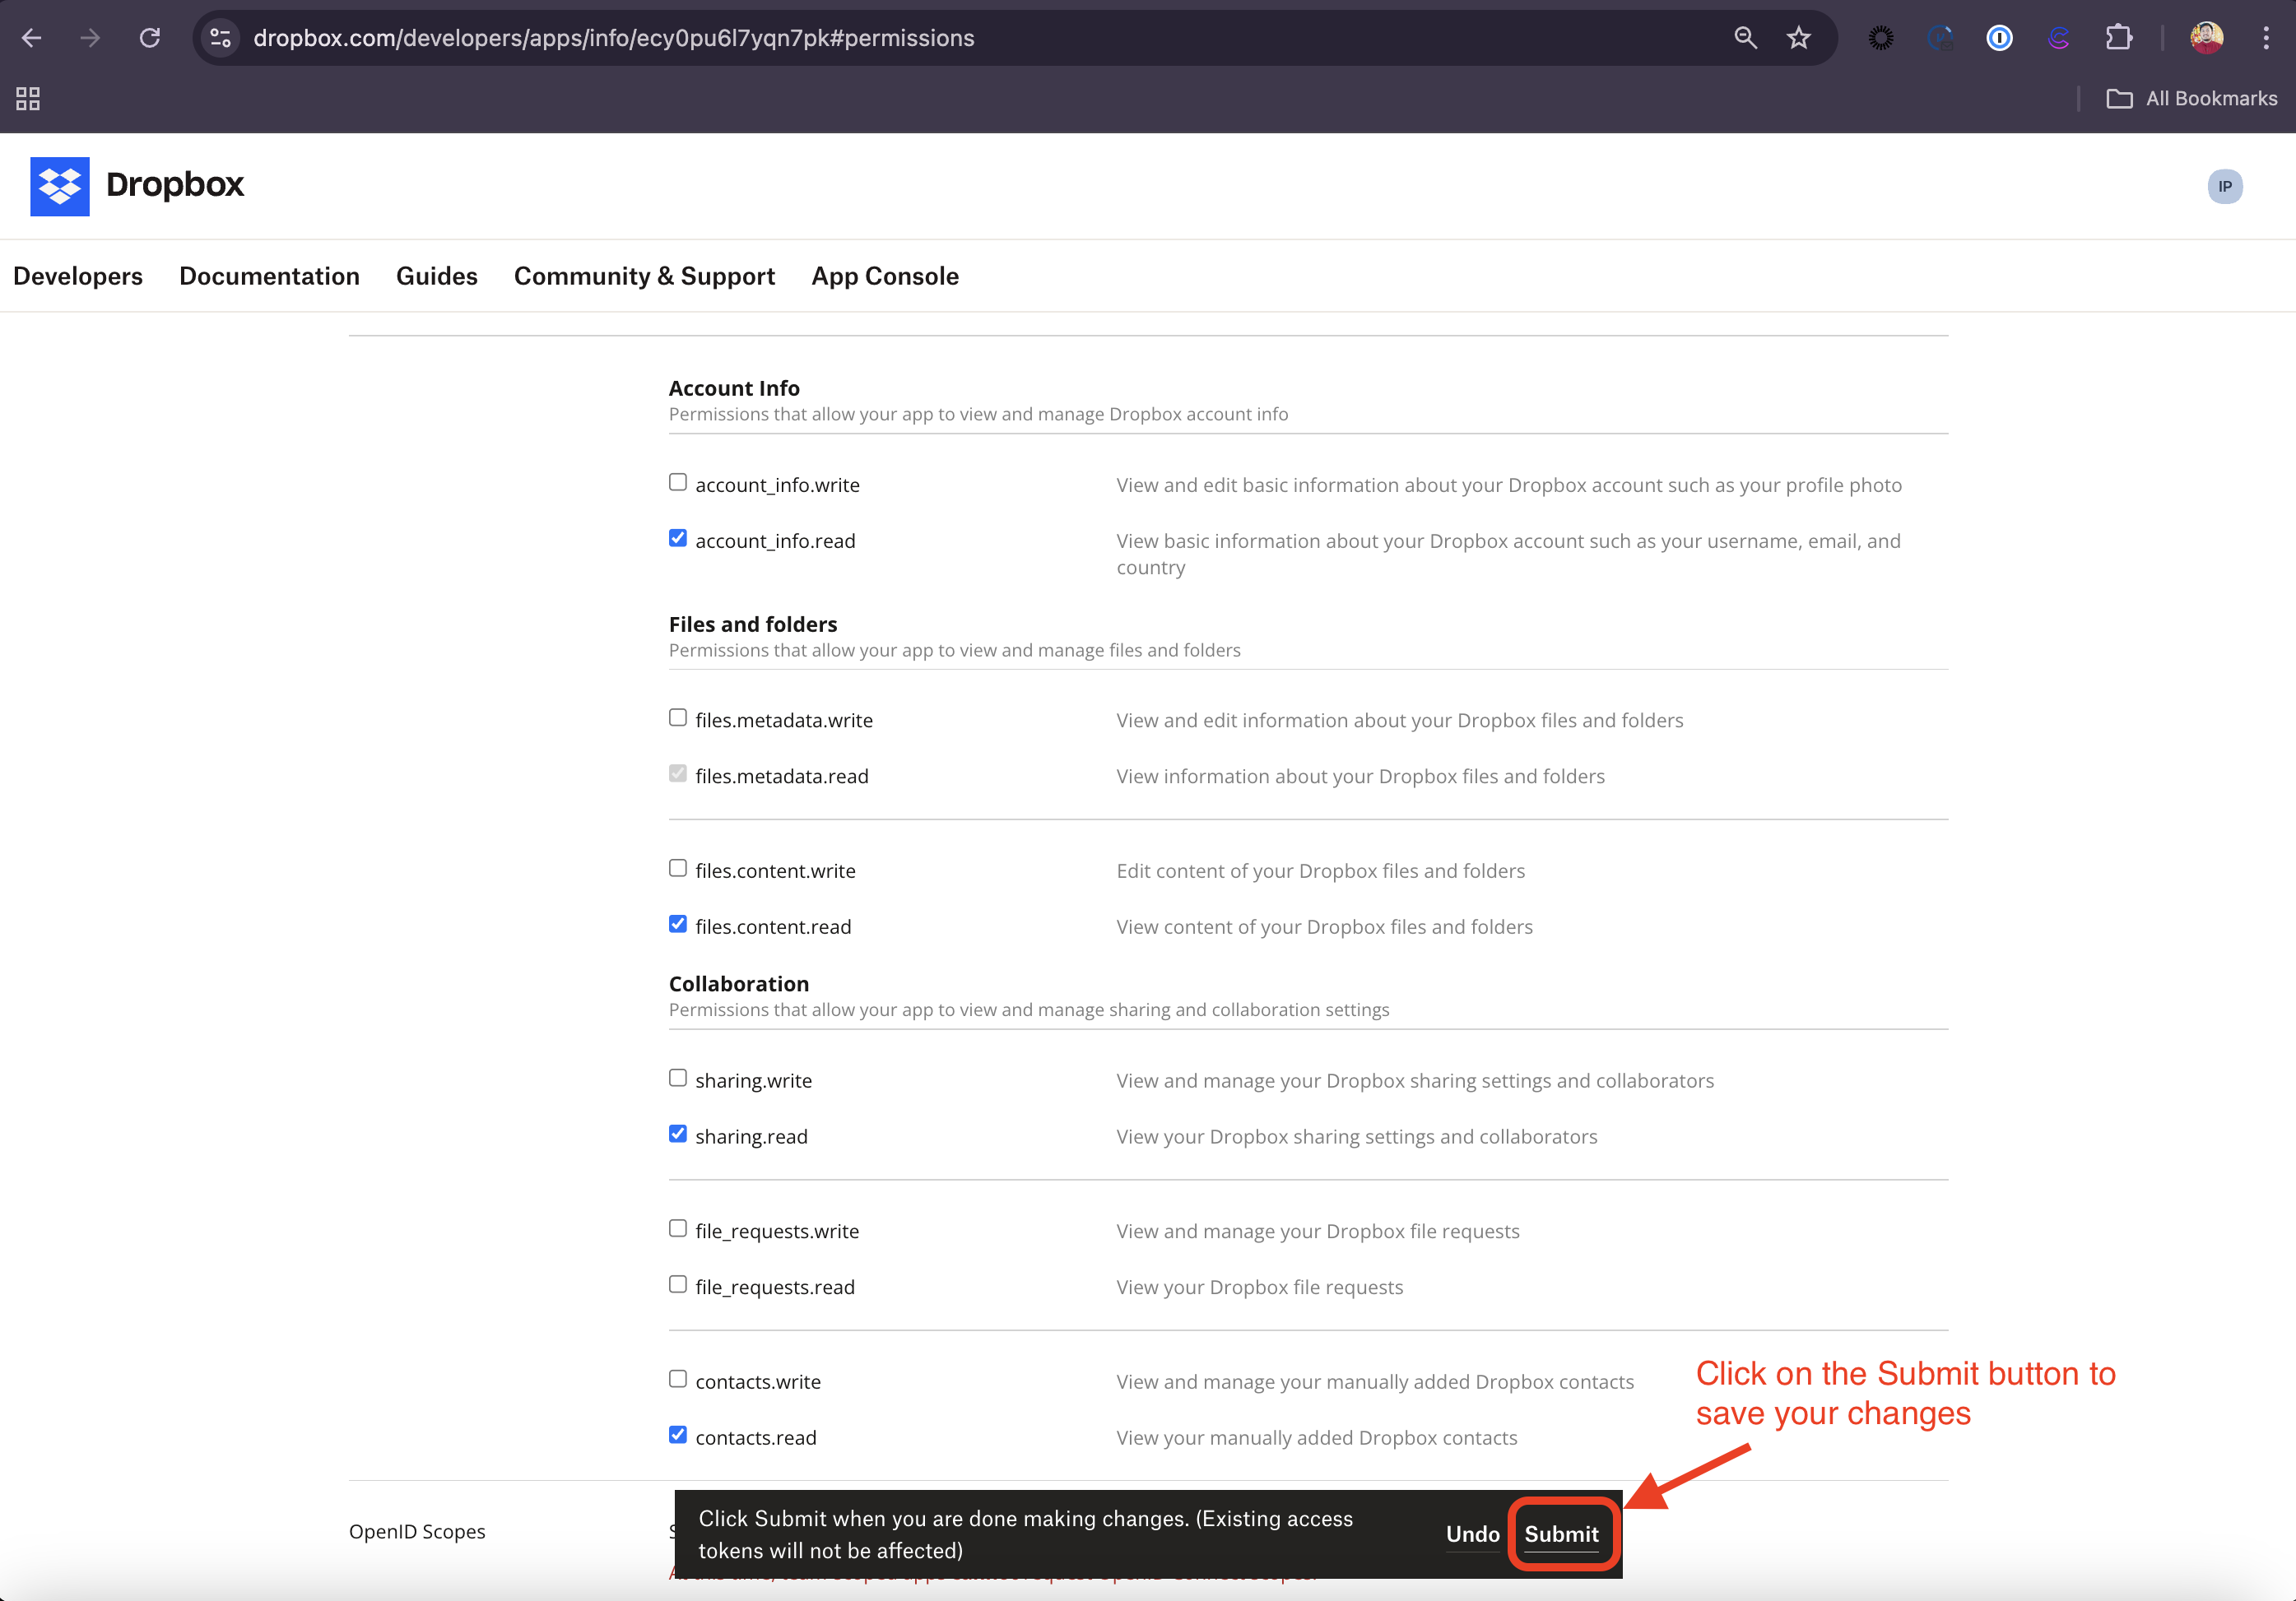The image size is (2296, 1601).
Task: Open the Documentation nav item
Action: [x=269, y=276]
